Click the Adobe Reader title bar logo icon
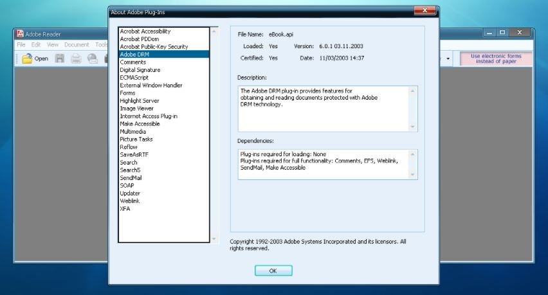The image size is (548, 295). [20, 34]
